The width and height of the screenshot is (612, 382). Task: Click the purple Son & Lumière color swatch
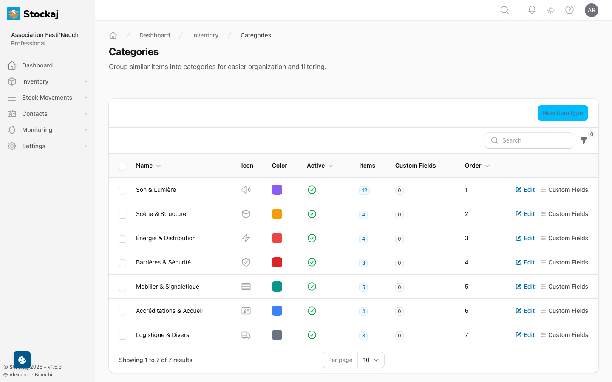277,190
